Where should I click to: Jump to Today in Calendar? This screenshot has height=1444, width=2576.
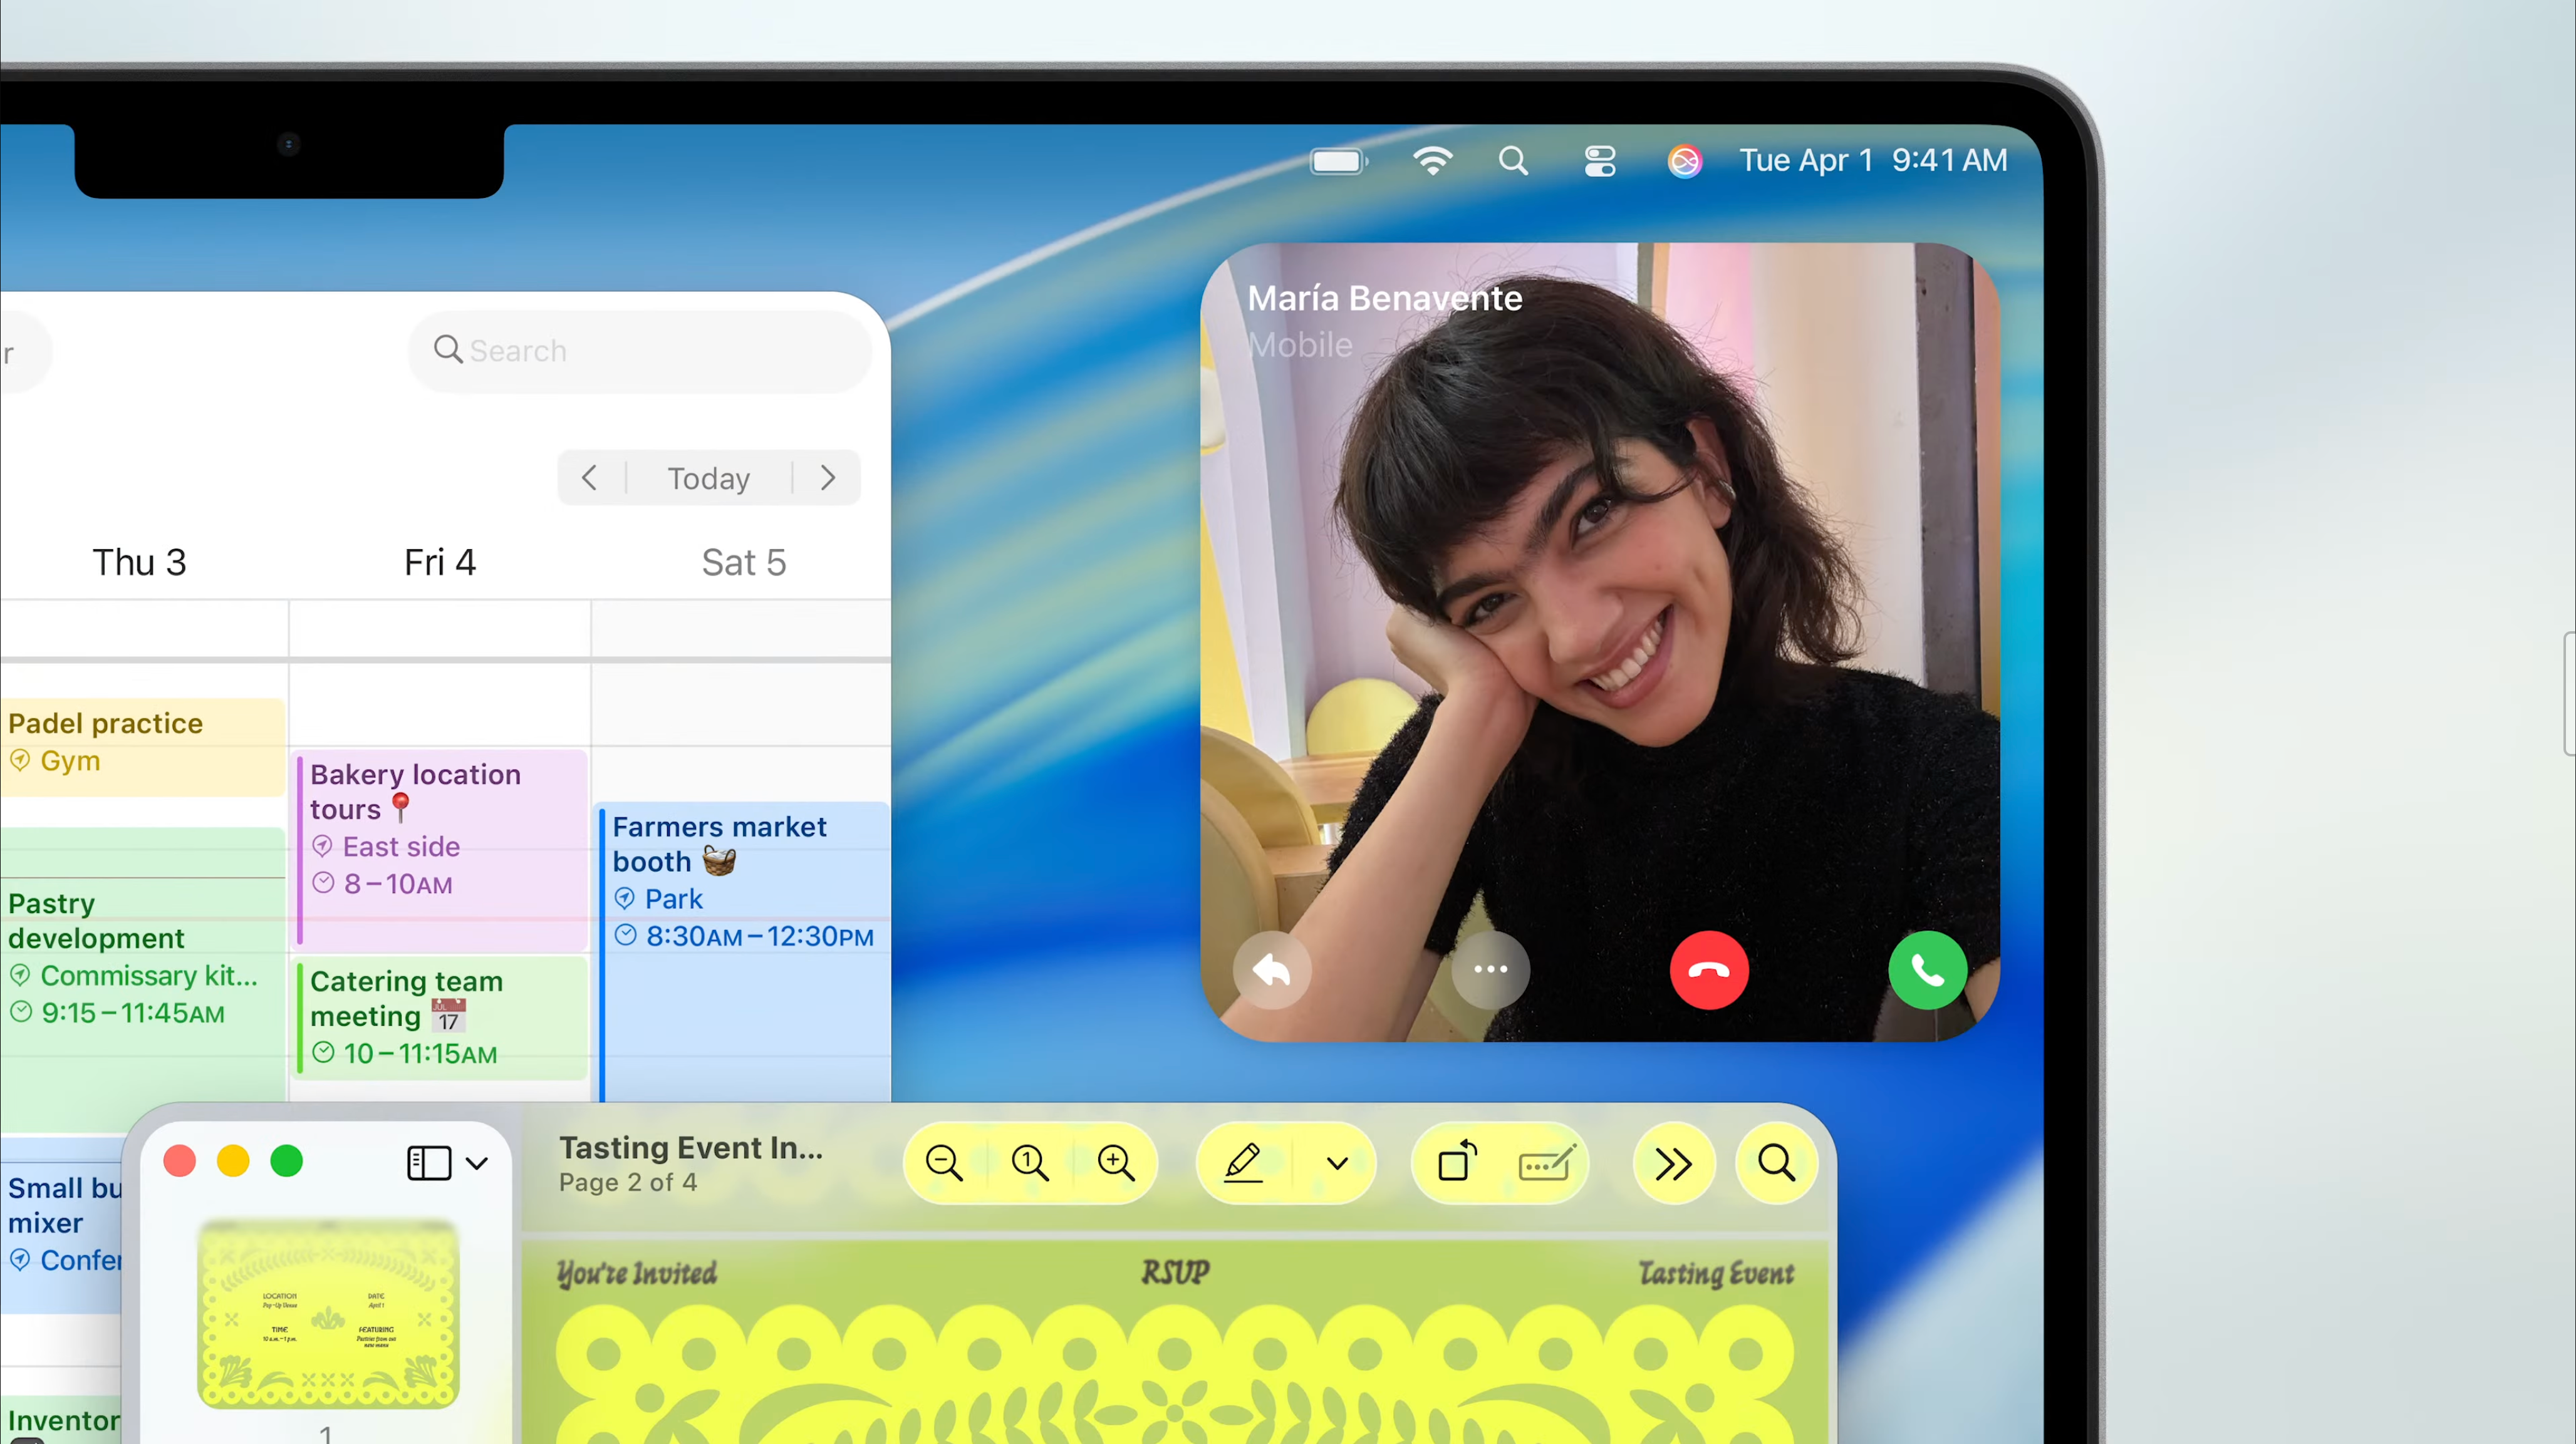point(708,478)
